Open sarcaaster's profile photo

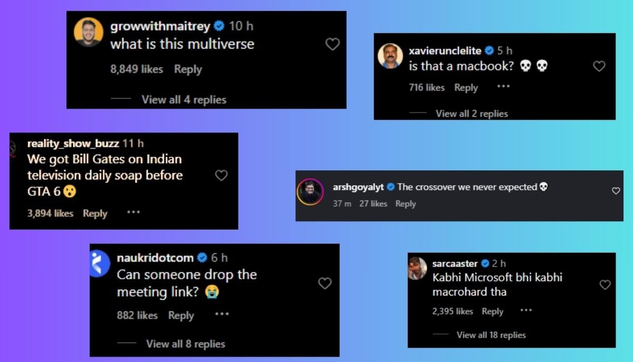coord(417,268)
